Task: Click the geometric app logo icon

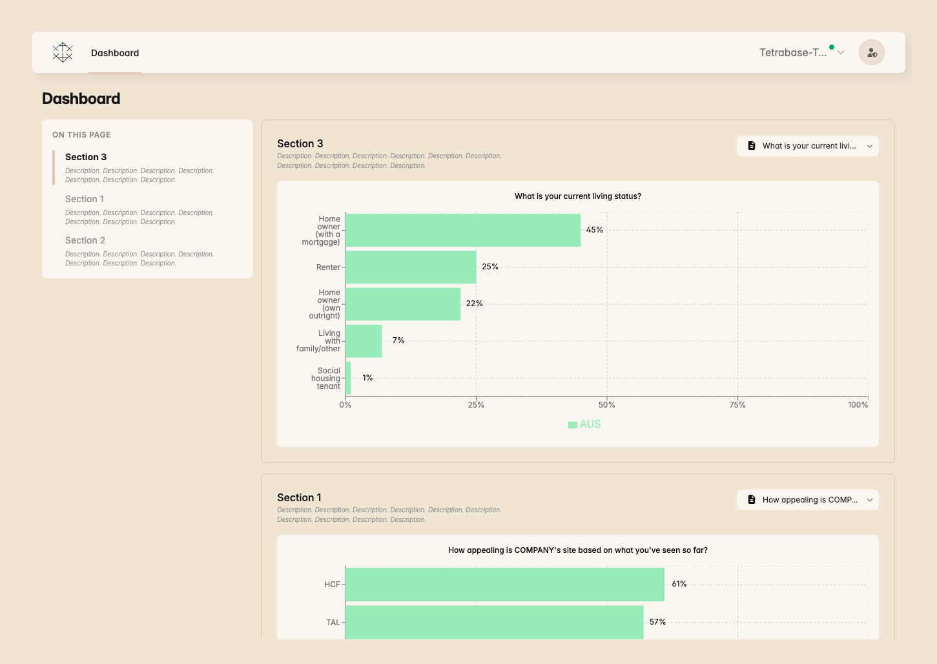Action: [63, 52]
